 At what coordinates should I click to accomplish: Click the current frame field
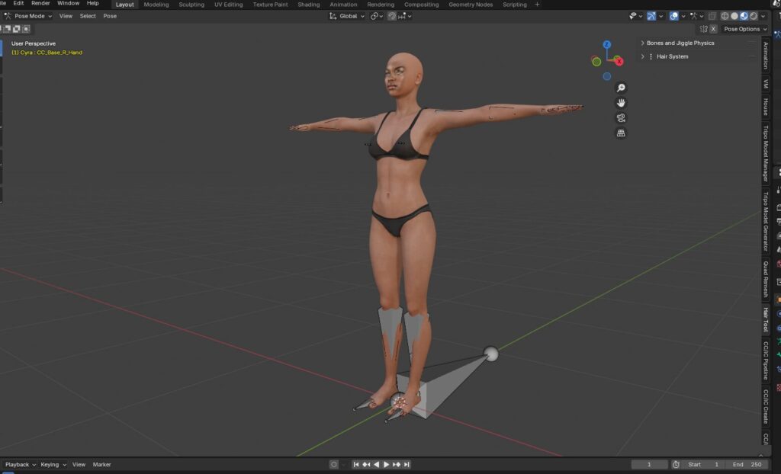pos(649,465)
